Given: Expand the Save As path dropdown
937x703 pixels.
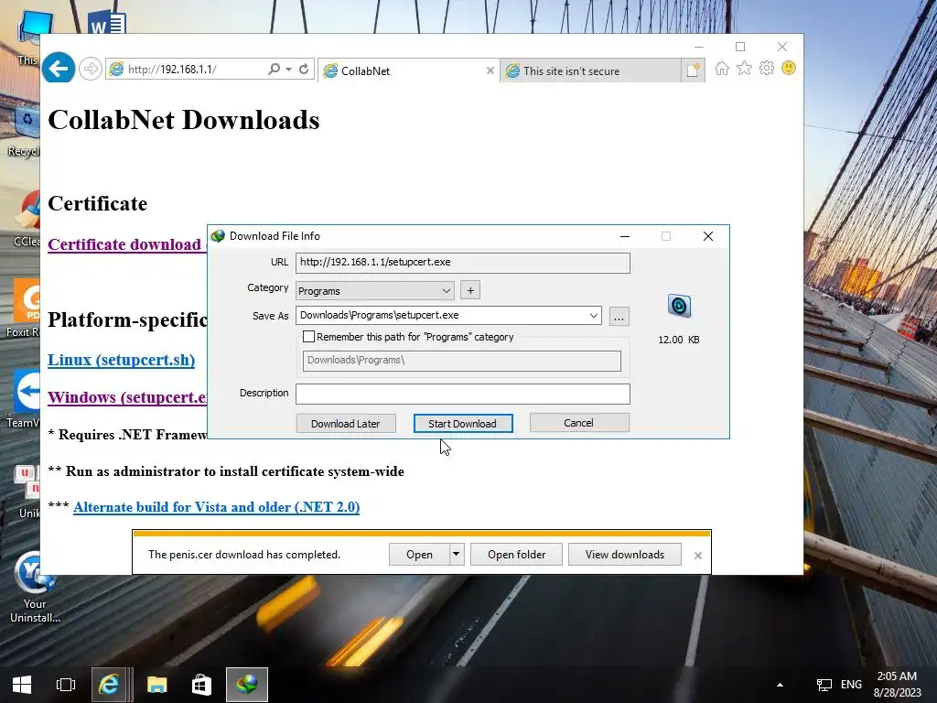Looking at the screenshot, I should 593,316.
